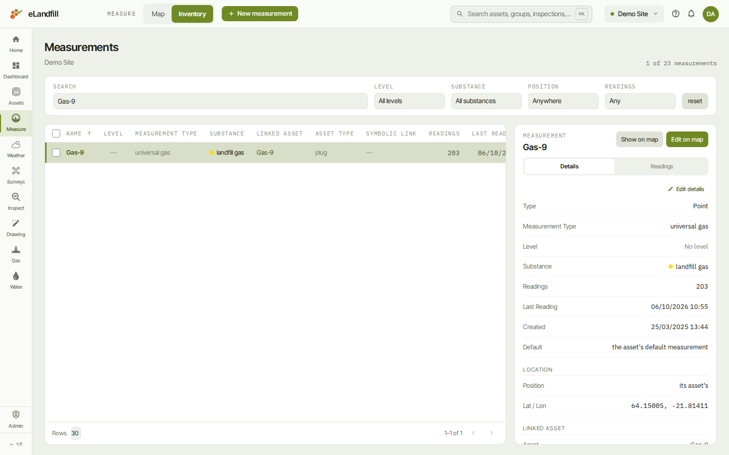Screen dimensions: 729x455
Task: Select the Drawing tool icon
Action: pos(16,223)
